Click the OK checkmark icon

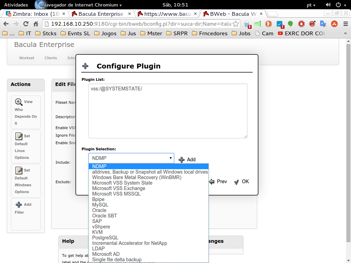coord(237,182)
